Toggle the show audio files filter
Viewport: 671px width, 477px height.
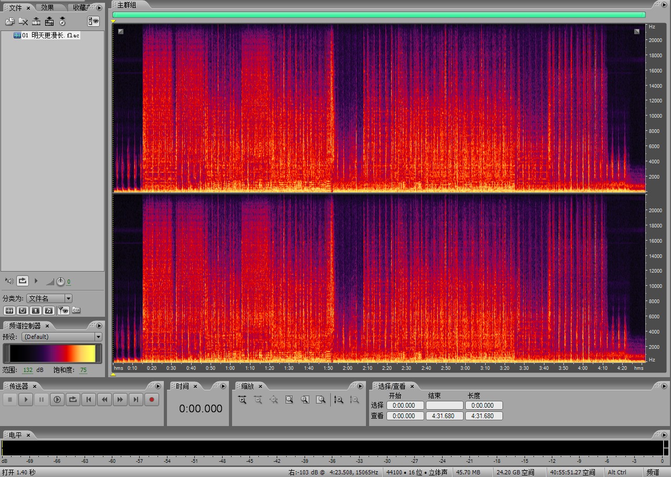point(9,310)
